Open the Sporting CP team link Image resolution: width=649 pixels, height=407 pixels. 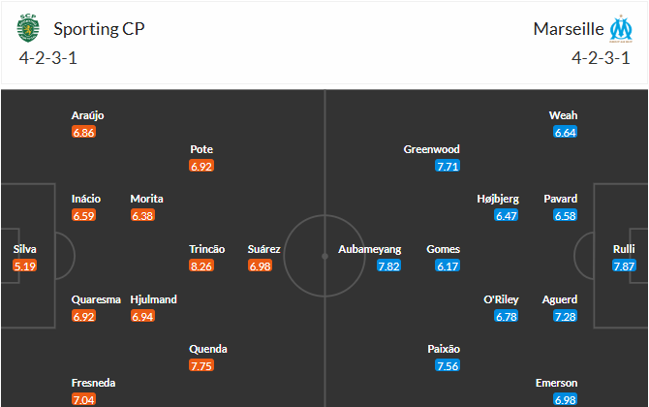click(99, 28)
